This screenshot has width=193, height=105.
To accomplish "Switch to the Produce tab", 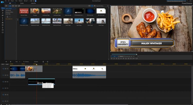I will pyautogui.click(x=22, y=3).
